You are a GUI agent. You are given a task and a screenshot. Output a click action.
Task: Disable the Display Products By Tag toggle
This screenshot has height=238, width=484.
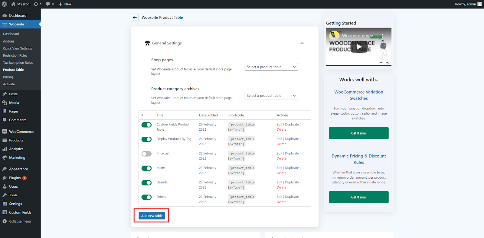point(147,139)
